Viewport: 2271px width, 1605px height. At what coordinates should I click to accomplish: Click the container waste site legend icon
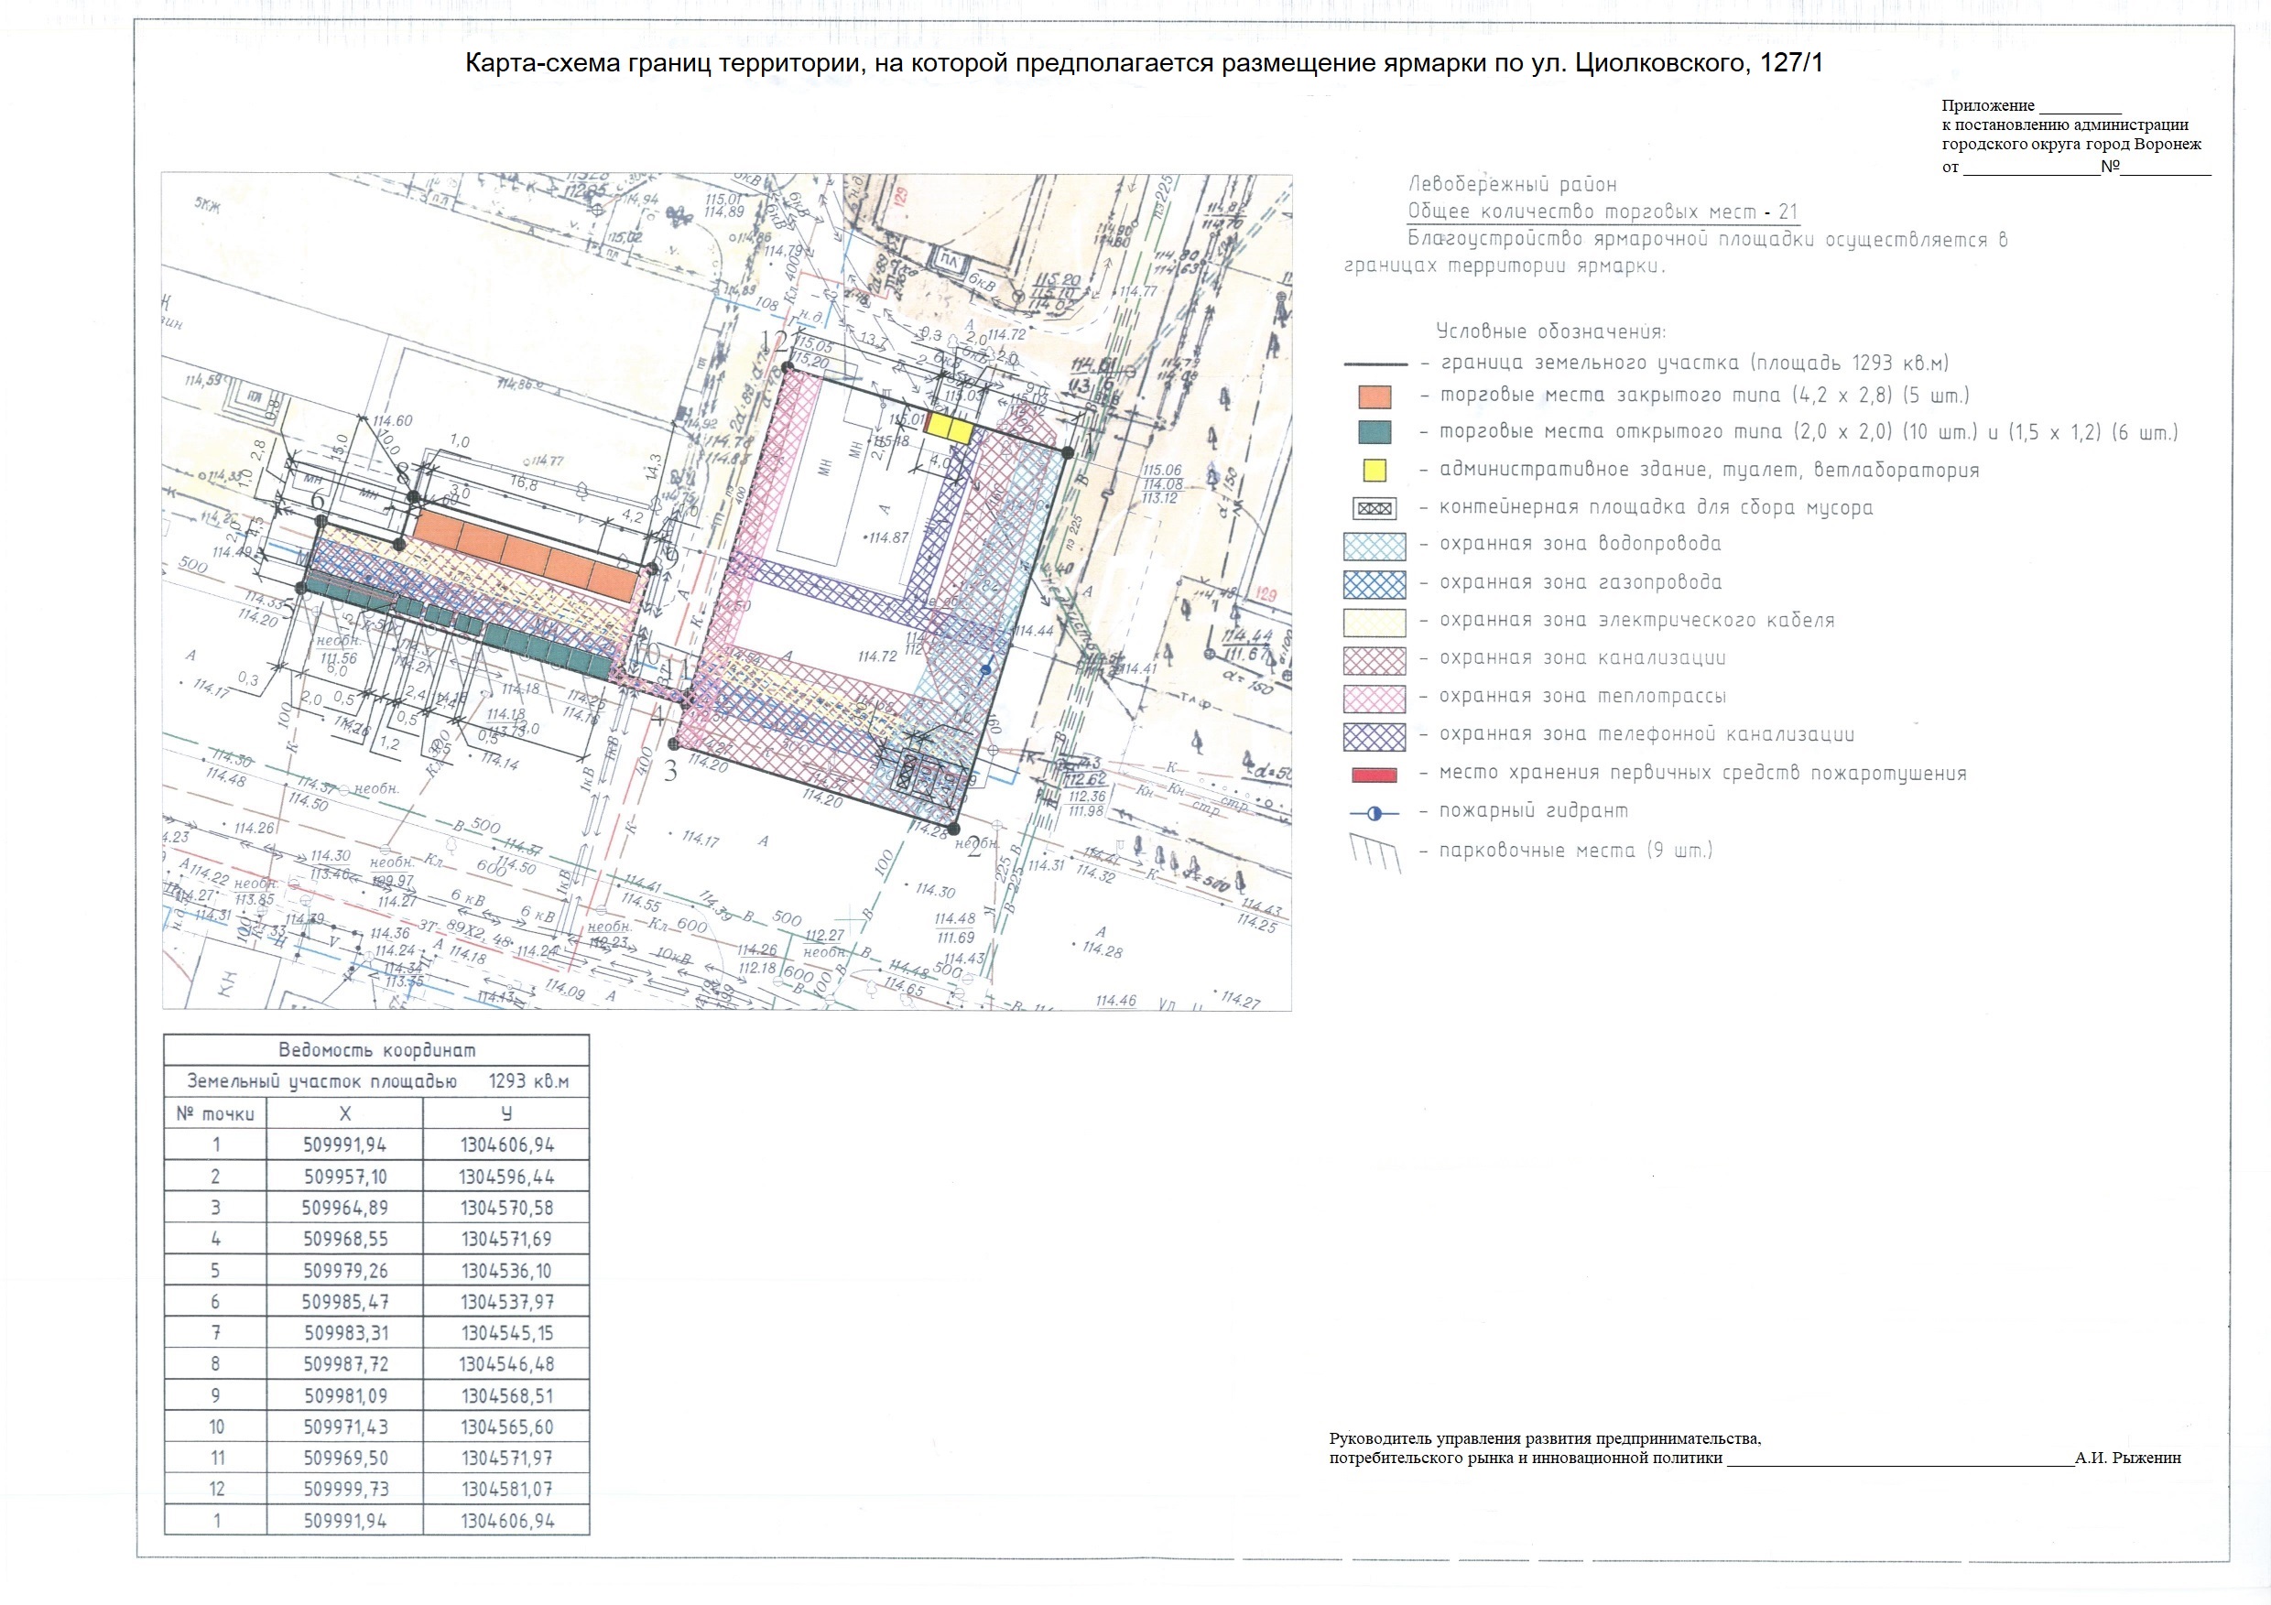[x=1374, y=508]
